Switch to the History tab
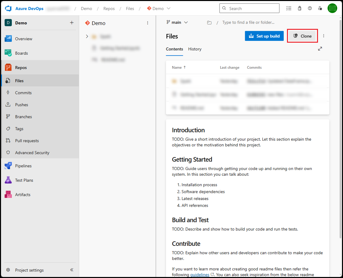 pyautogui.click(x=195, y=49)
